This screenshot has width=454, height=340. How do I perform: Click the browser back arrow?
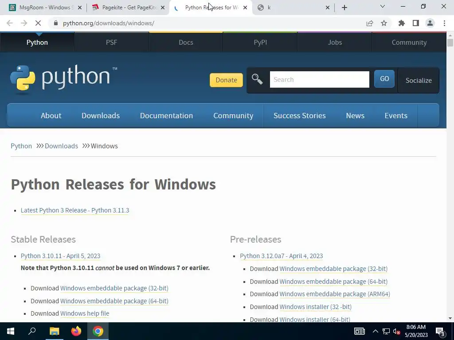(x=10, y=23)
